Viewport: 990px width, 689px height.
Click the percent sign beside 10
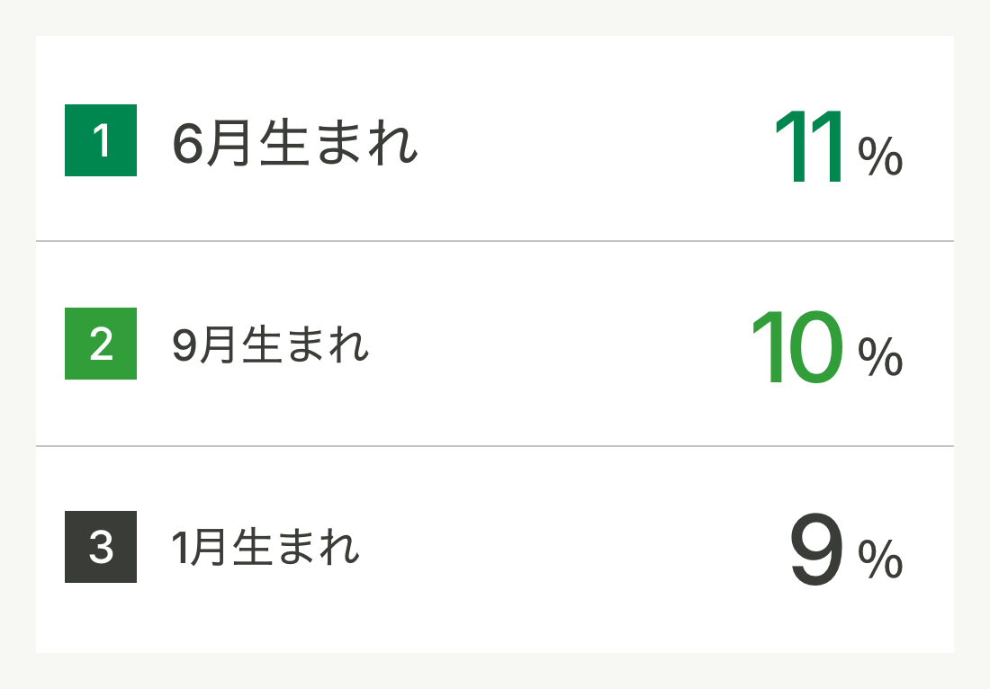click(x=880, y=357)
